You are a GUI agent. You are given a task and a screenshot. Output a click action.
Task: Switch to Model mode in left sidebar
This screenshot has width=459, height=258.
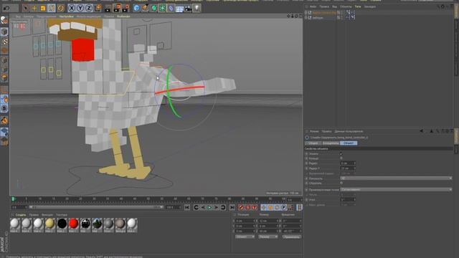[4, 32]
